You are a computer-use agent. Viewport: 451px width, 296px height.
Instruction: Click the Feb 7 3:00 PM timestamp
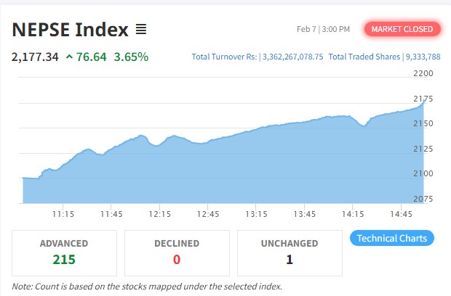coord(323,29)
